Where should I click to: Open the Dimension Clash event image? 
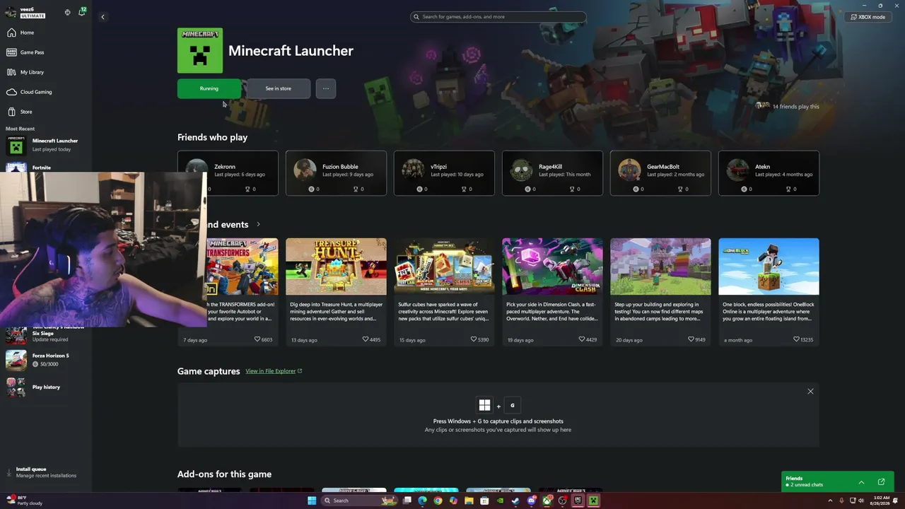[x=552, y=267]
